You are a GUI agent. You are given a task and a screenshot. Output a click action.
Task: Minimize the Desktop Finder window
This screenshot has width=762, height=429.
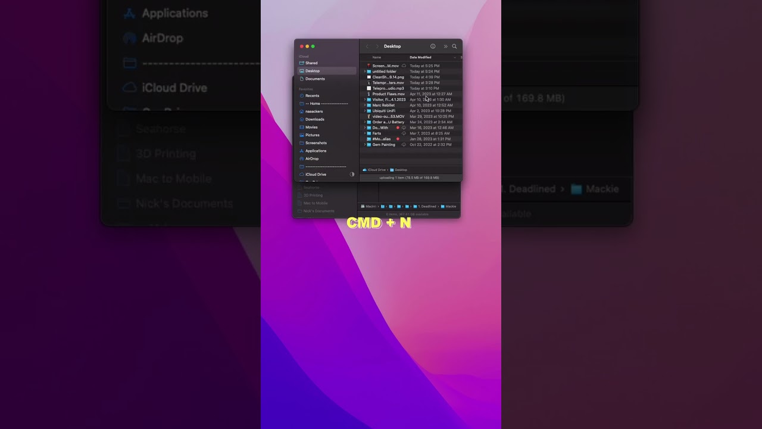[x=307, y=46]
